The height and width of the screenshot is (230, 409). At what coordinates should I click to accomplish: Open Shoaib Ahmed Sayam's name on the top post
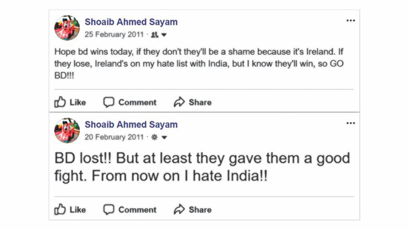[131, 22]
